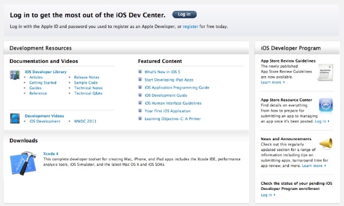Open Start Developing iPad Apps link
The height and width of the screenshot is (206, 344).
169,80
